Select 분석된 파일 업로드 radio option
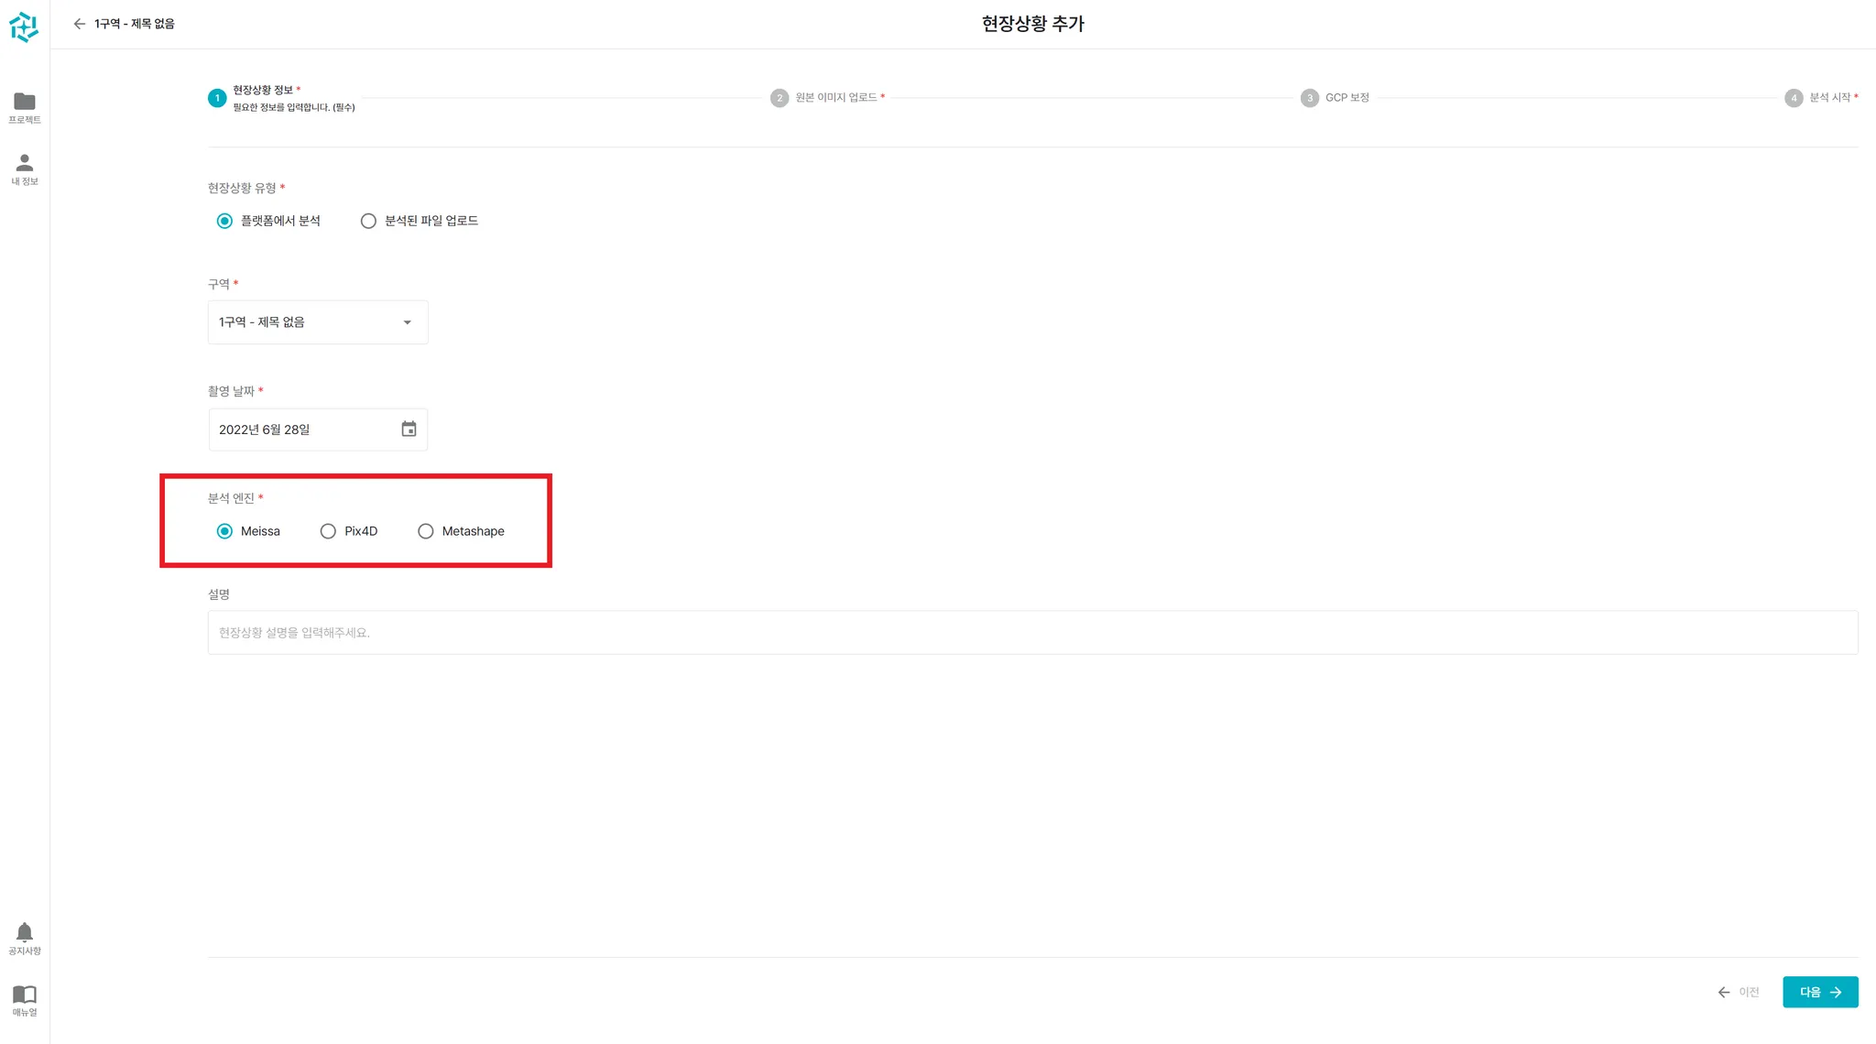Viewport: 1876px width, 1044px height. click(368, 221)
